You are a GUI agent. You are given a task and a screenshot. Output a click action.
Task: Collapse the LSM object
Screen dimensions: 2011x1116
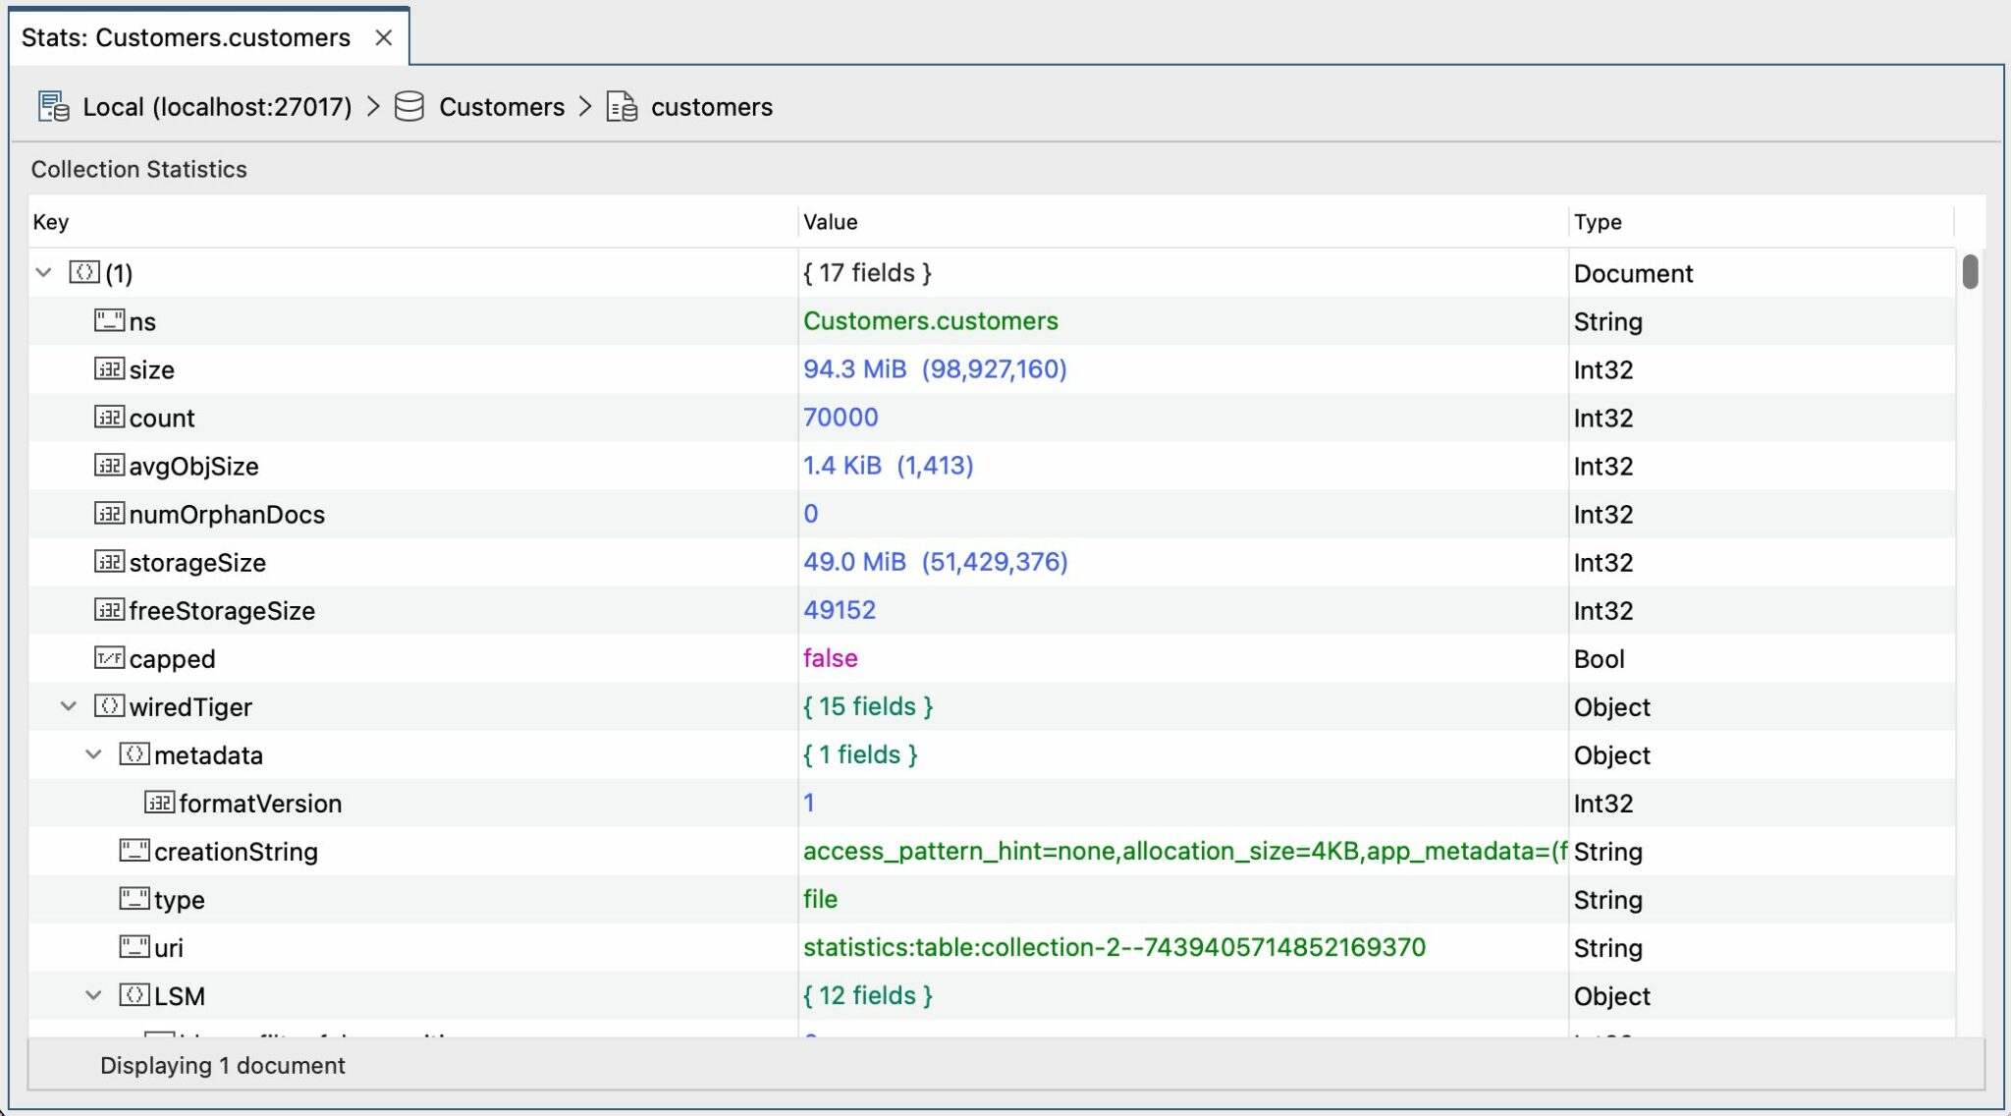[93, 995]
